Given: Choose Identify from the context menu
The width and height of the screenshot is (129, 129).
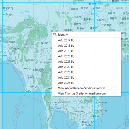Looking at the screenshot, I should (x=87, y=35).
